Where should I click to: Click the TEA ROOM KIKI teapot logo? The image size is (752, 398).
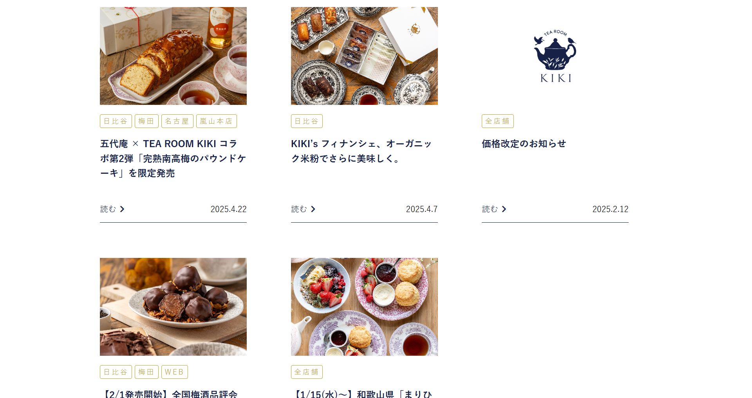(555, 56)
